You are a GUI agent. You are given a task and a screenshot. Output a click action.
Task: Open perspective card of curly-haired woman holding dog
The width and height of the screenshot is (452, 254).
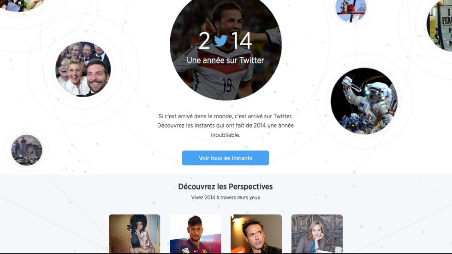(x=134, y=234)
